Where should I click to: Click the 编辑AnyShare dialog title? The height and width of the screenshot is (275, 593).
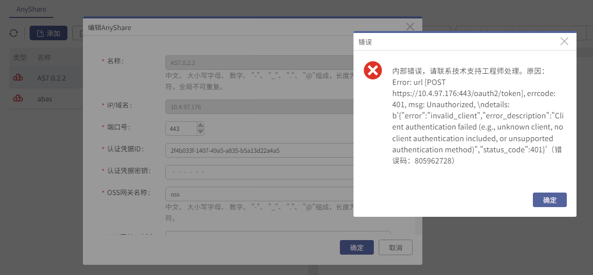109,28
